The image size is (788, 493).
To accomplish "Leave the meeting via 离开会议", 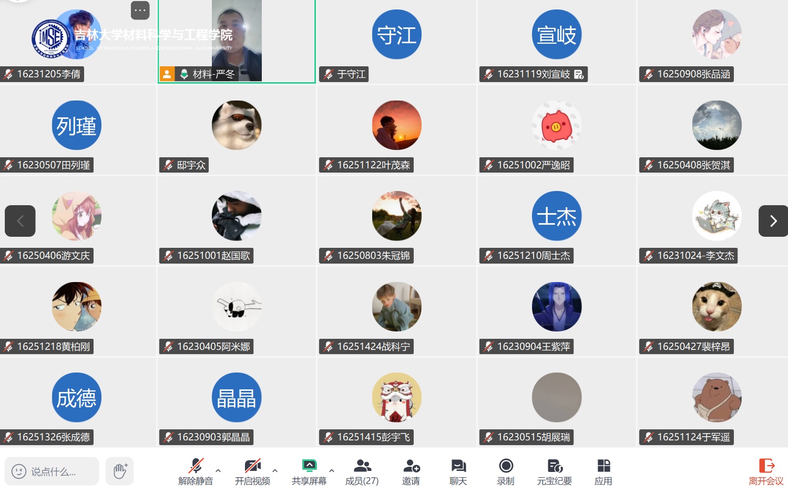I will click(x=766, y=471).
